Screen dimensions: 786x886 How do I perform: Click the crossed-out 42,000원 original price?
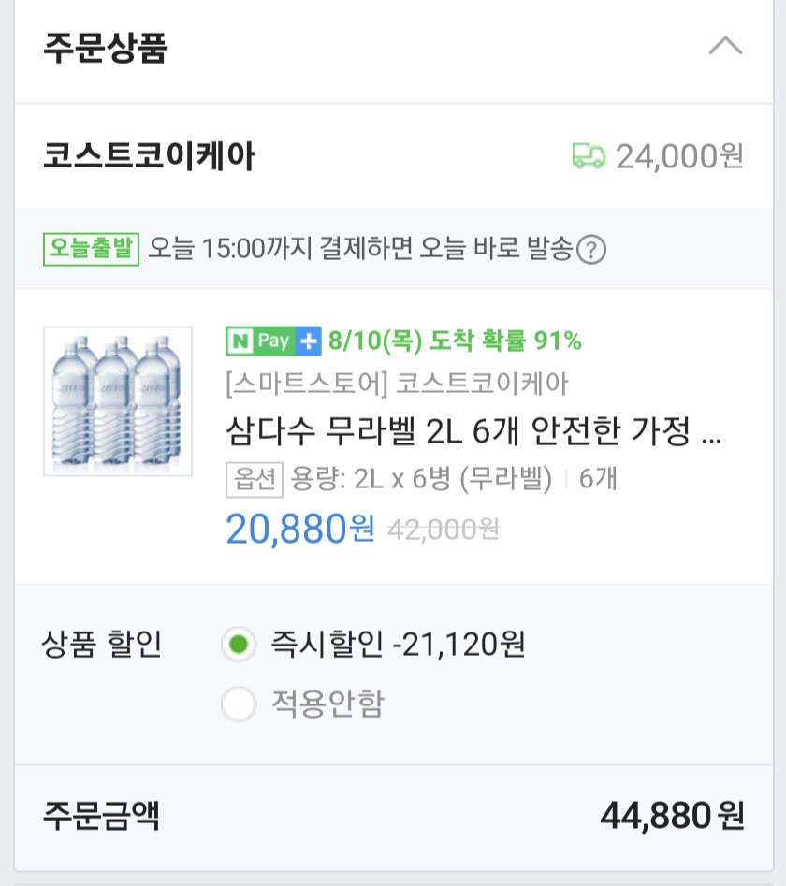pos(444,530)
